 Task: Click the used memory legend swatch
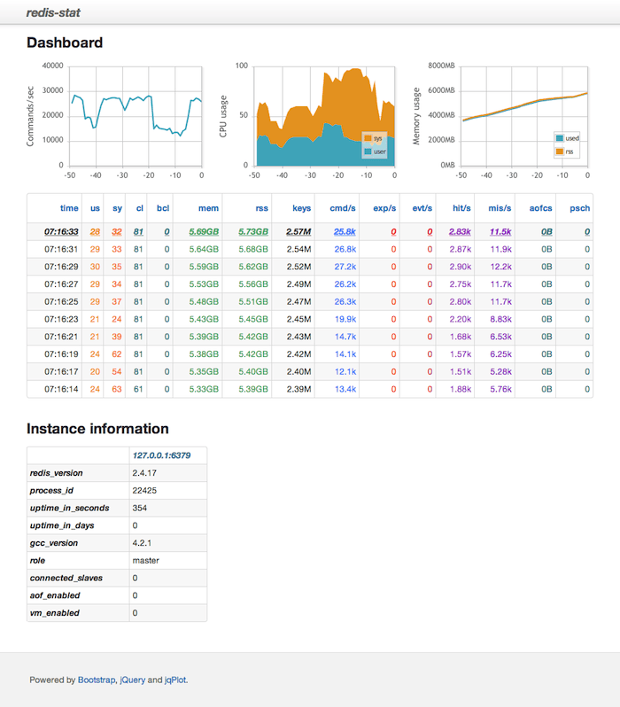[x=559, y=139]
